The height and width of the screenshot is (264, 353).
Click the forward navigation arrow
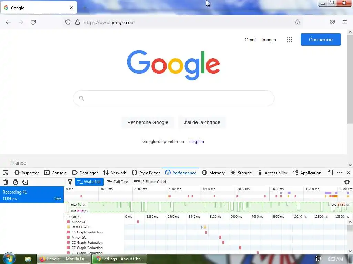(21, 22)
